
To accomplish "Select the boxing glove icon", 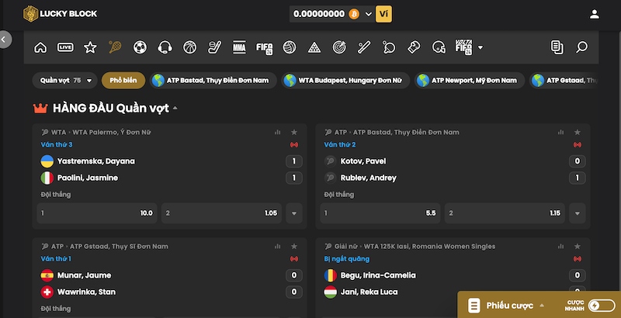I will coord(414,47).
